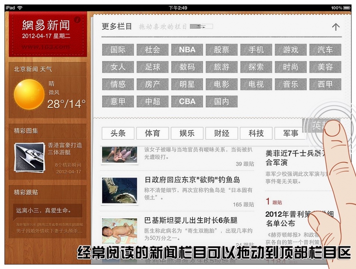Choose the CBA category tile
The height and width of the screenshot is (269, 356).
(x=187, y=101)
